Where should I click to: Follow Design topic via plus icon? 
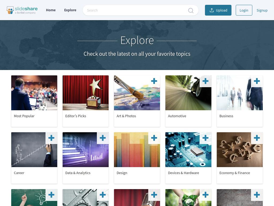[x=154, y=138]
